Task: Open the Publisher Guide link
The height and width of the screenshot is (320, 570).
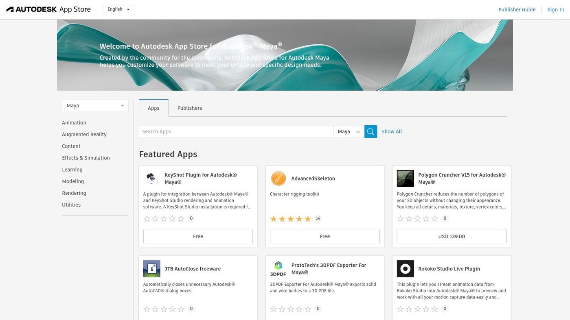Action: (517, 10)
